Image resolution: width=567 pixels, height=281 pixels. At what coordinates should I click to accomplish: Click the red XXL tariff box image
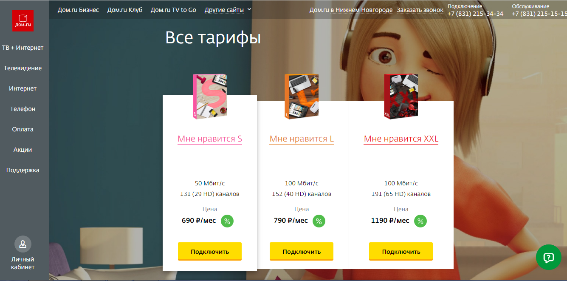pos(401,97)
